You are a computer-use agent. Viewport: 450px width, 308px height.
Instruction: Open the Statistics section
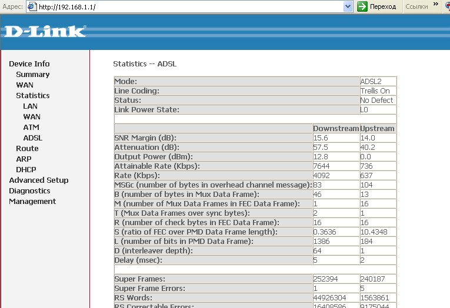(x=33, y=95)
